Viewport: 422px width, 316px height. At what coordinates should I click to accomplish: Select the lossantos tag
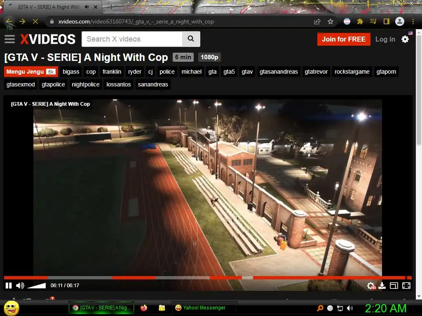[x=118, y=84]
